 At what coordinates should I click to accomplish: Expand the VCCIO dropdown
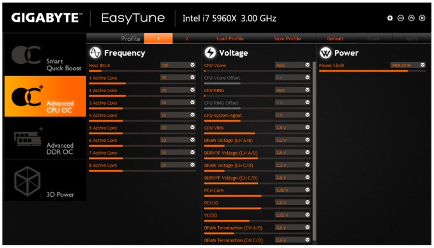(x=307, y=215)
